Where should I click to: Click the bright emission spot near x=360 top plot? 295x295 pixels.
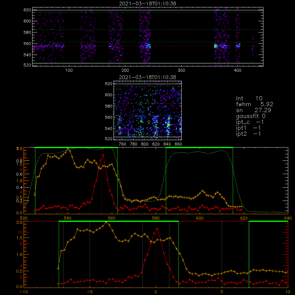click(x=215, y=46)
